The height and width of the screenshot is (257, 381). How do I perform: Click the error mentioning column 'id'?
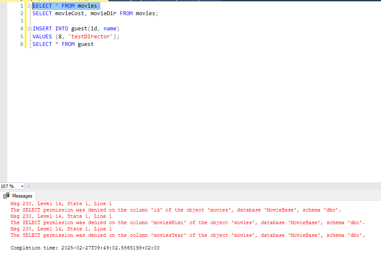[176, 210]
